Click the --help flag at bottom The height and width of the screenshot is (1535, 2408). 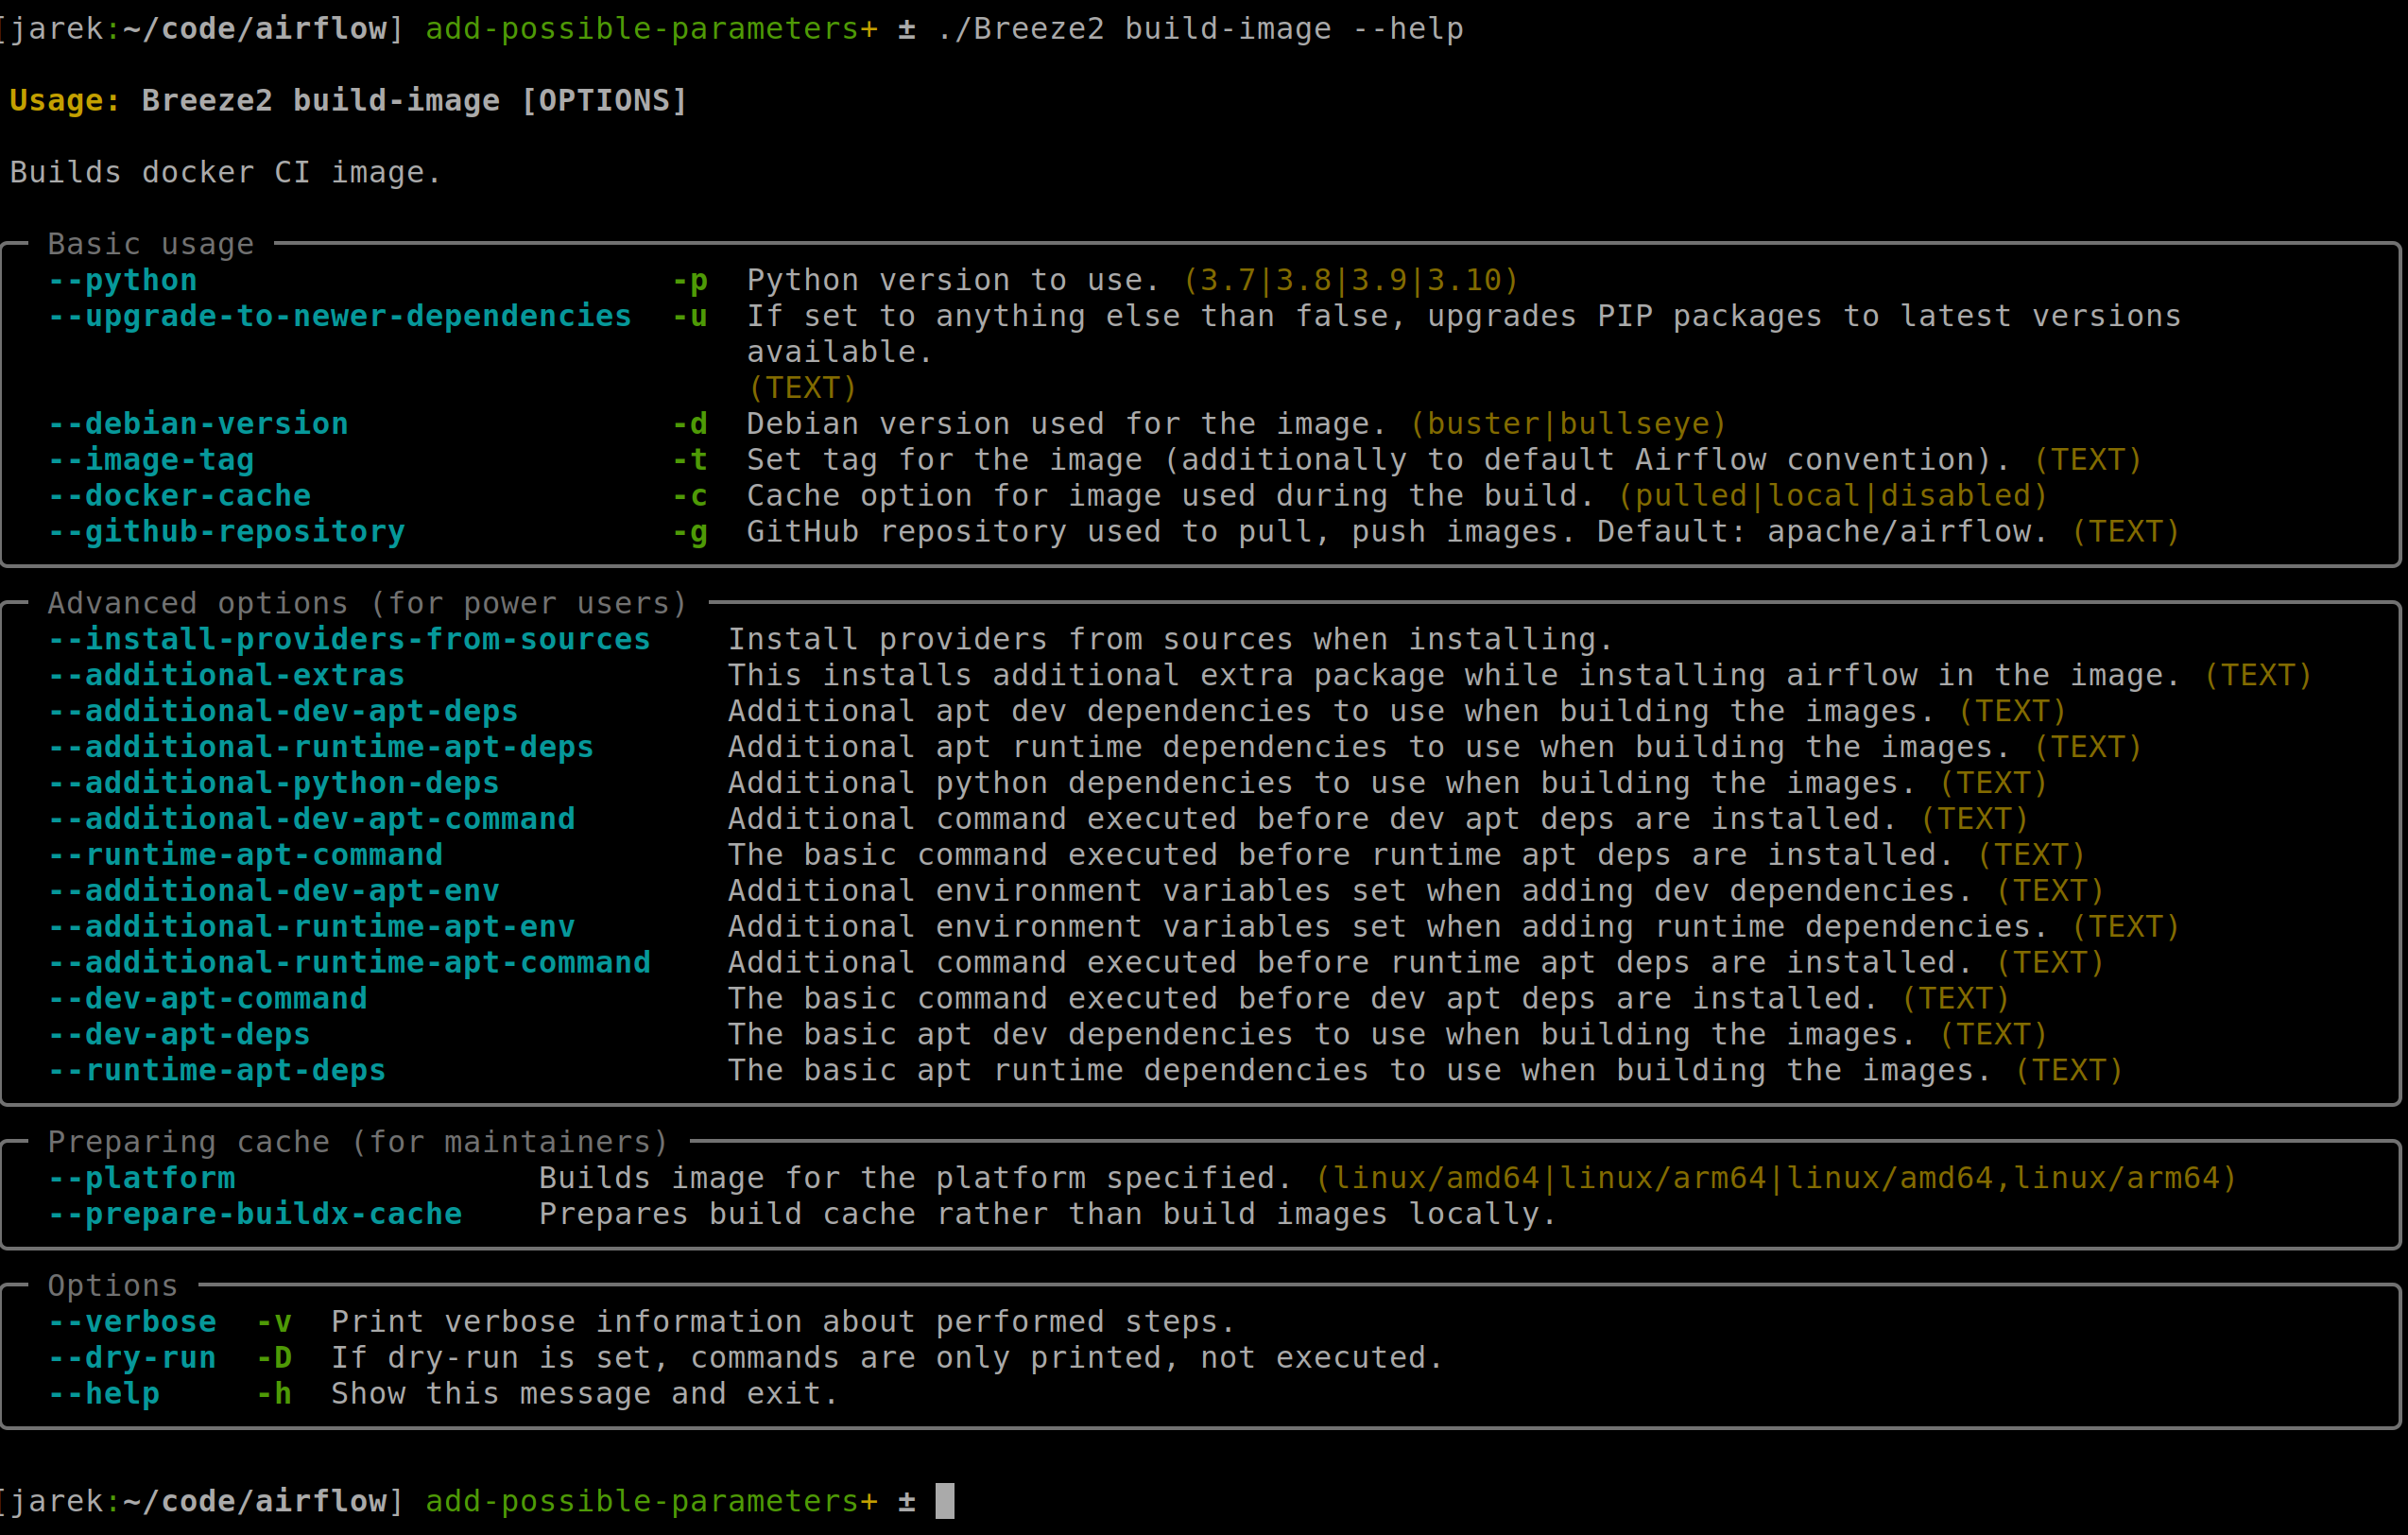(x=104, y=1394)
